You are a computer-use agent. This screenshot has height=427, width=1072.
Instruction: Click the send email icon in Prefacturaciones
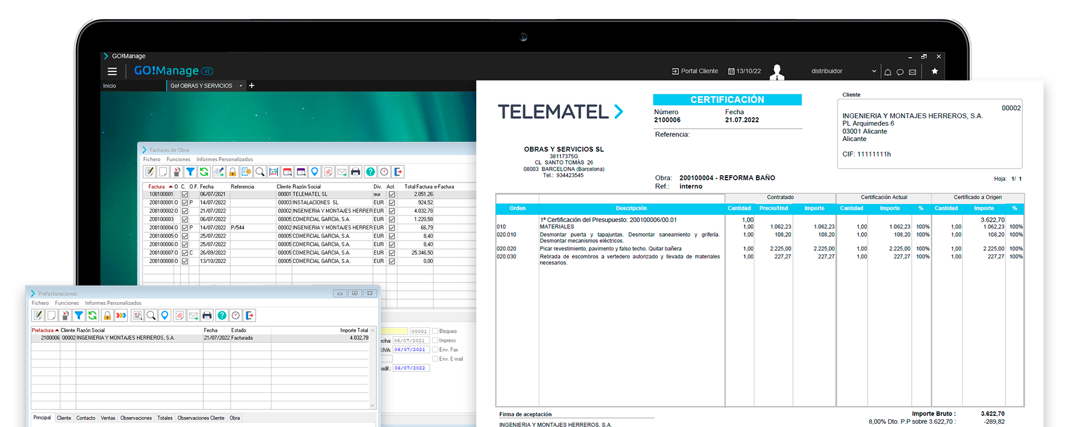pos(193,315)
